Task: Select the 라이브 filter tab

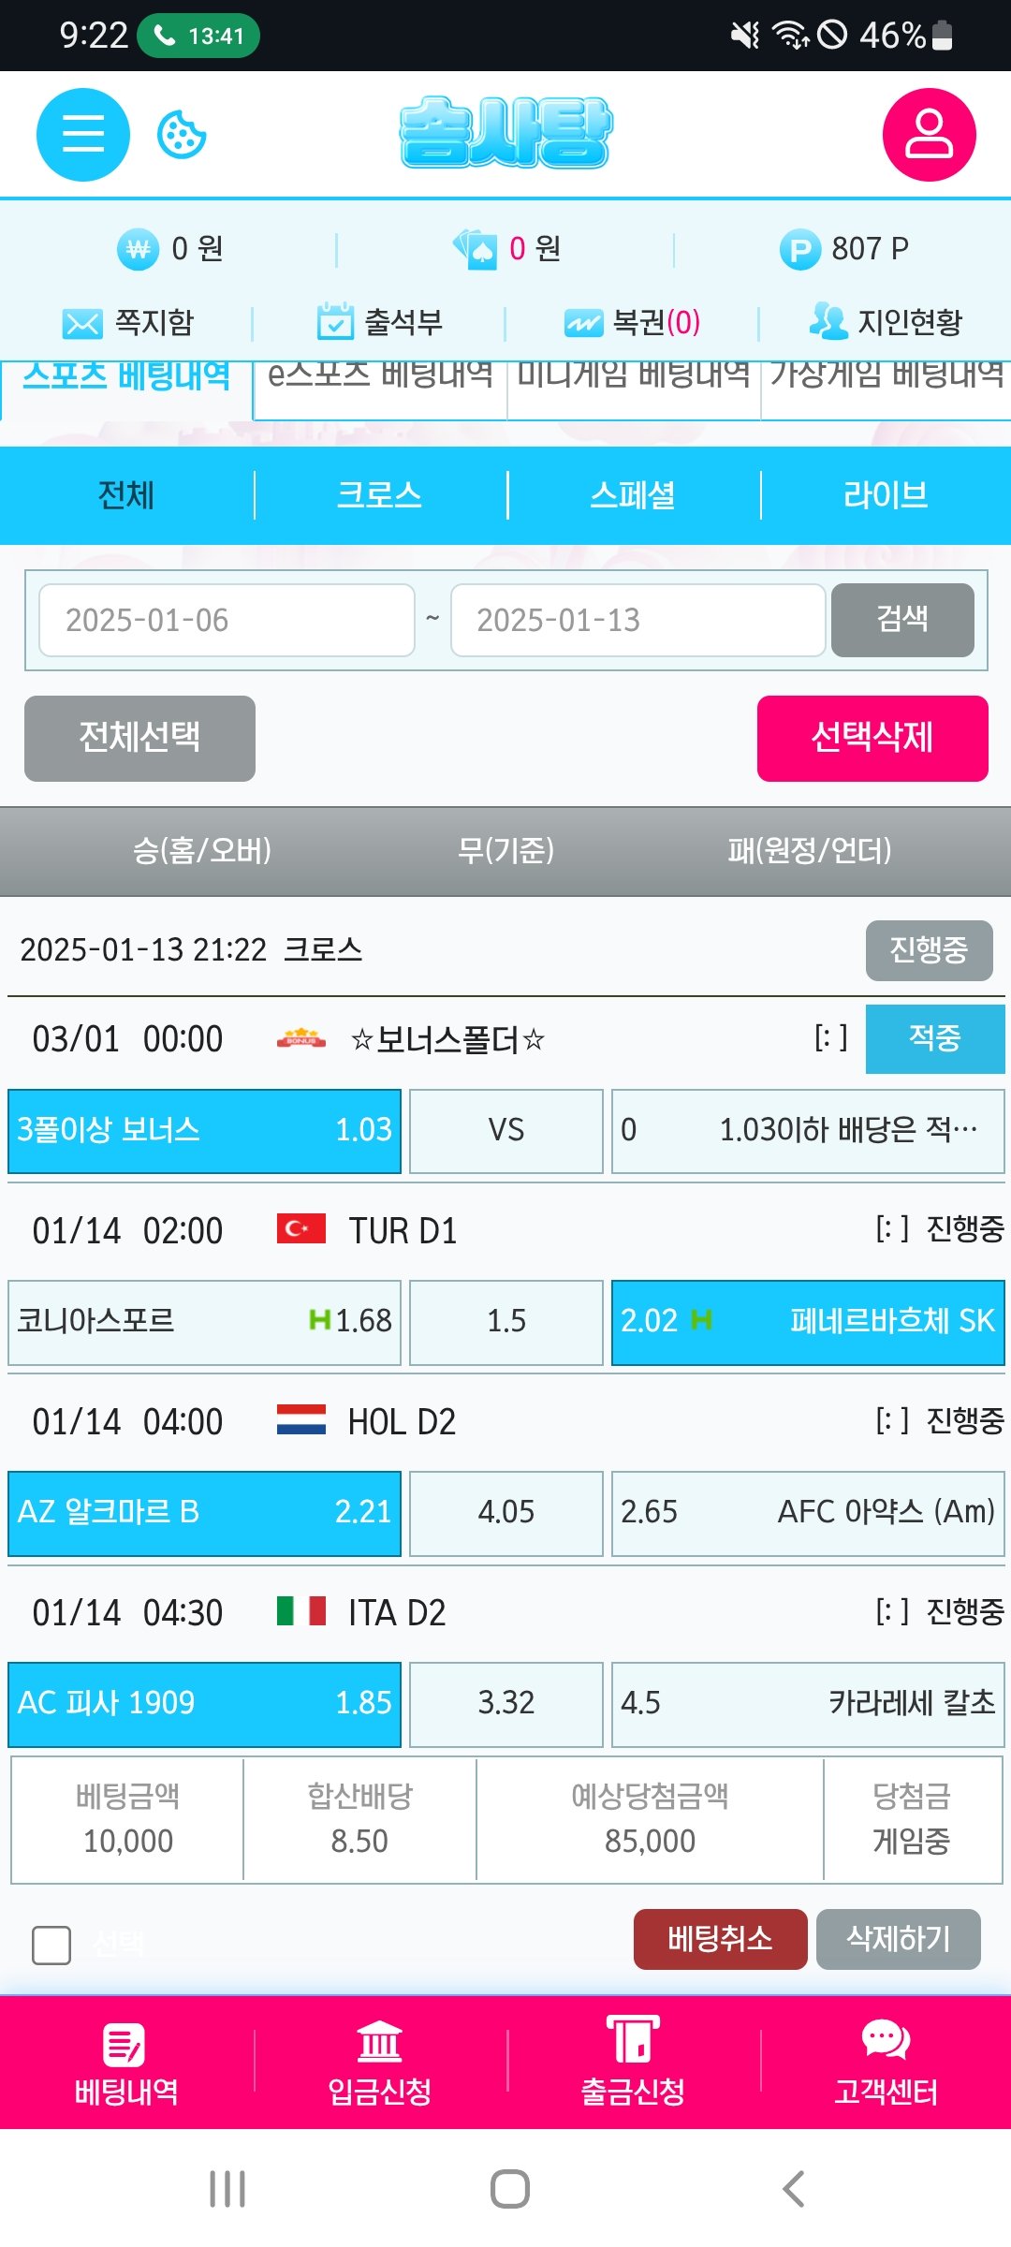Action: [x=886, y=495]
